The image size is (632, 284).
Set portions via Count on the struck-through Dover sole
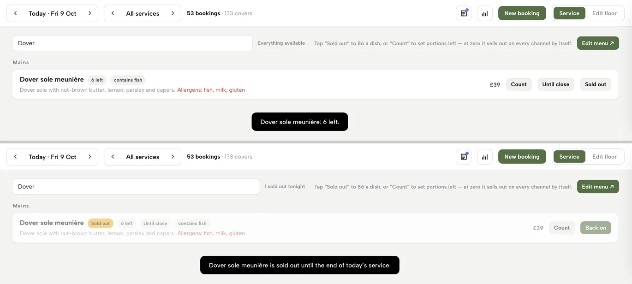tap(562, 228)
